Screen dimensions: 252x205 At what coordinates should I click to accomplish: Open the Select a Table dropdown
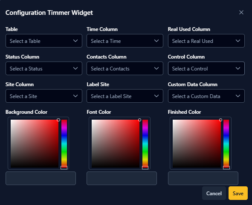(44, 41)
